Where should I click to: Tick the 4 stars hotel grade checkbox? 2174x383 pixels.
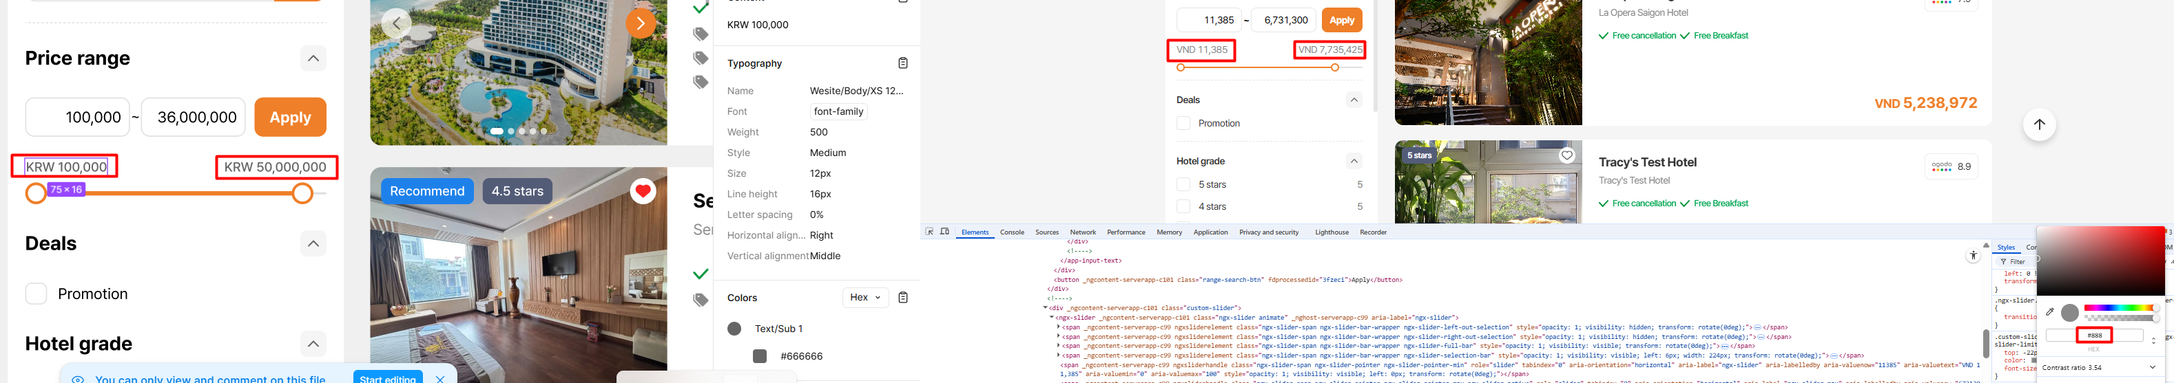pos(1183,206)
